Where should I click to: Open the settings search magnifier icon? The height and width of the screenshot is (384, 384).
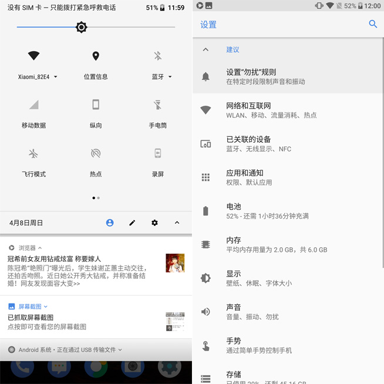point(373,24)
